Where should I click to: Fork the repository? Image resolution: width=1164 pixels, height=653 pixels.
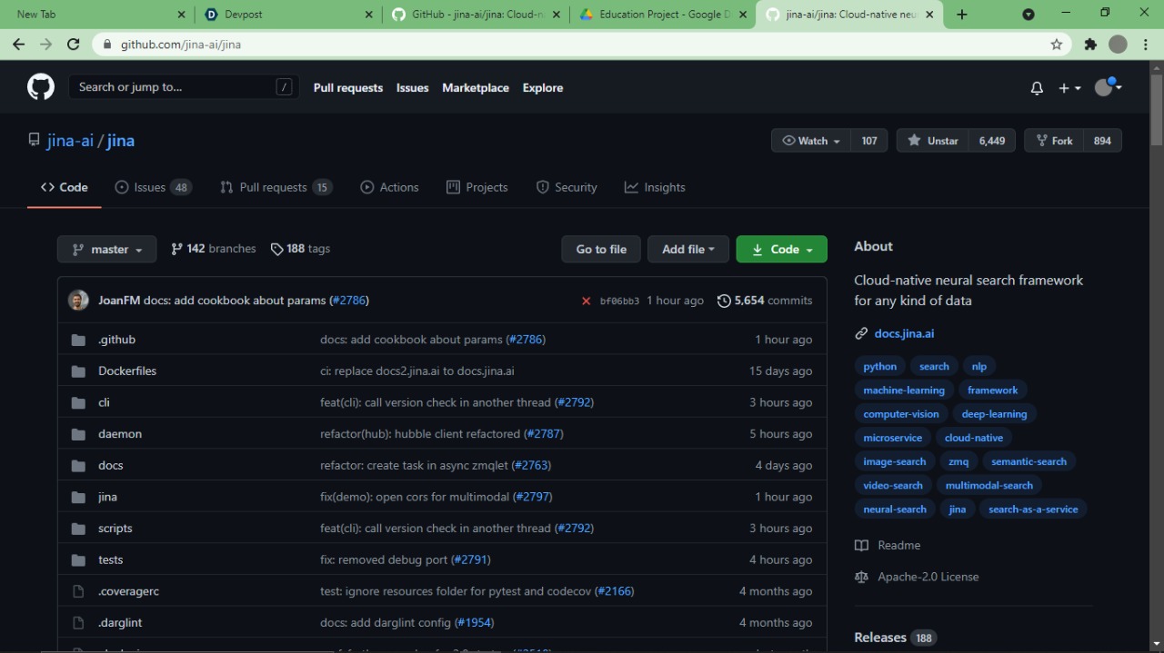pos(1054,141)
